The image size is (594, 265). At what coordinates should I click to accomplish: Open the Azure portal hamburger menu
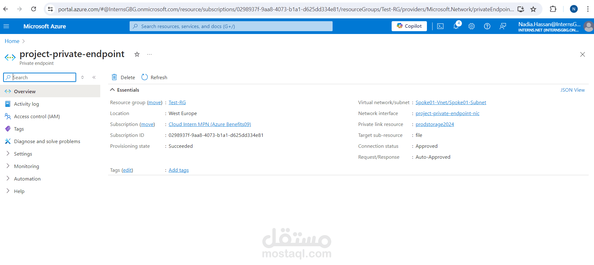click(x=6, y=26)
